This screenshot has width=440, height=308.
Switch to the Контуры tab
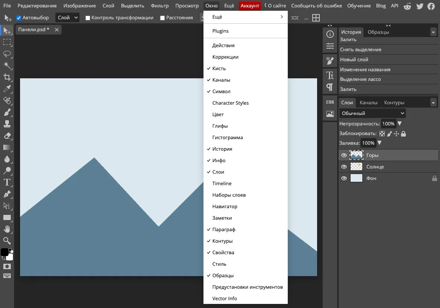[394, 102]
